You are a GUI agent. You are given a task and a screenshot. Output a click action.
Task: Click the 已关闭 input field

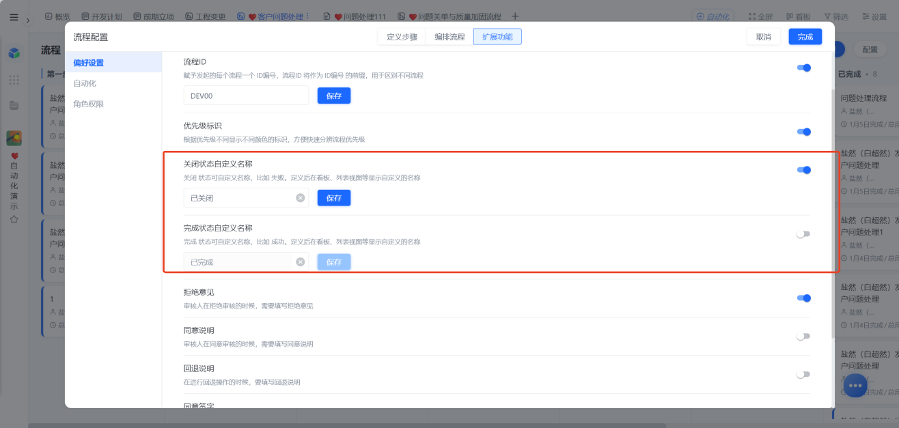coord(246,198)
